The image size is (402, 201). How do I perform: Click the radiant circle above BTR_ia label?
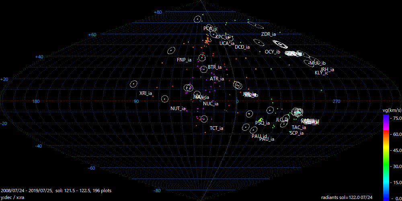tap(202, 58)
